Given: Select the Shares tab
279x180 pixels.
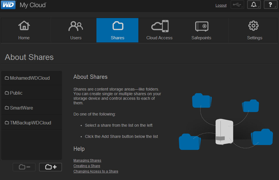Looking at the screenshot, I should coord(117,30).
